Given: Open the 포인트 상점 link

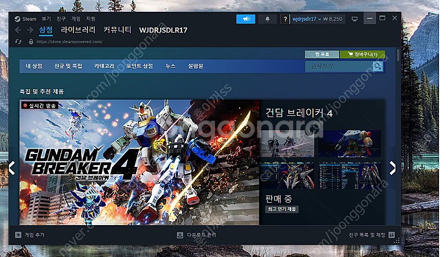Looking at the screenshot, I should click(139, 66).
